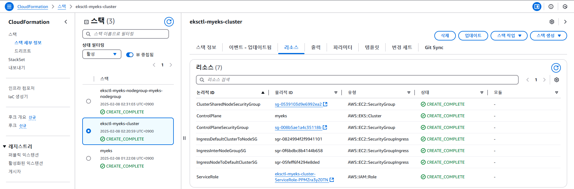Select eksctl-myeks-nodegroup-myeks-nodegroup stack radio
This screenshot has width=574, height=189.
89,101
